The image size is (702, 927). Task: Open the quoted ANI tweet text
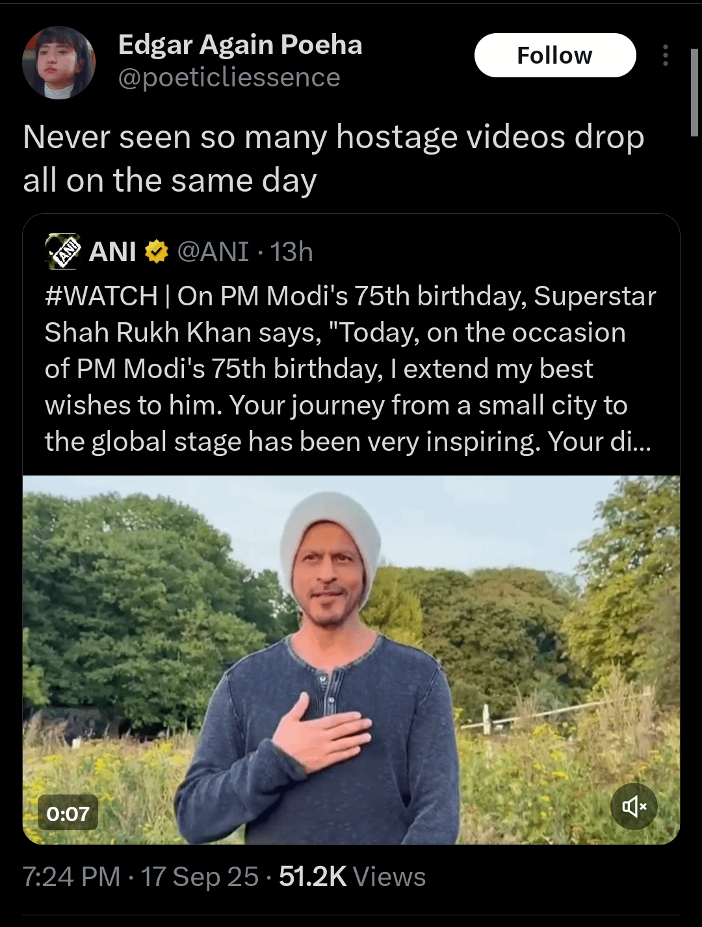[x=350, y=368]
